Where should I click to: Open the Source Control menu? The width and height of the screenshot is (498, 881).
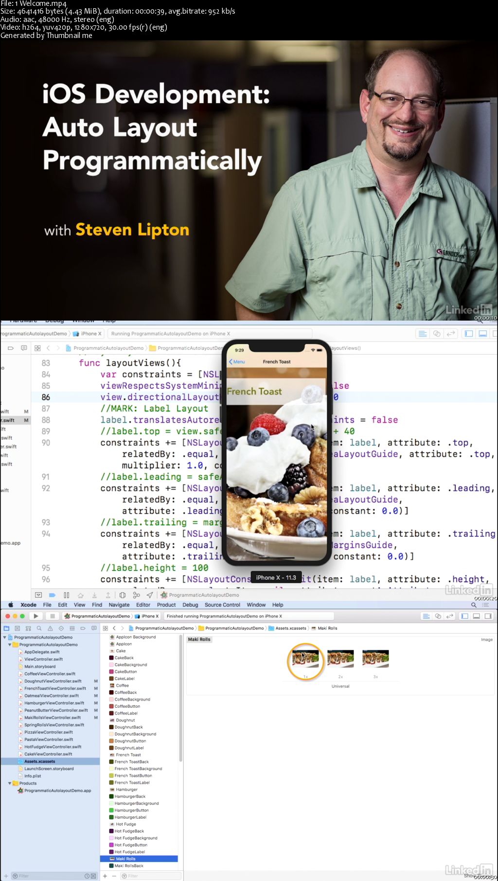(222, 605)
